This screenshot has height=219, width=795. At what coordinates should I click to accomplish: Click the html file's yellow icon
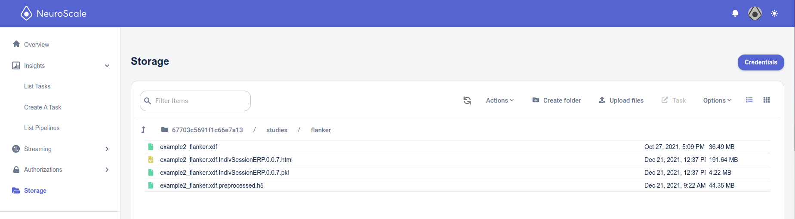151,160
